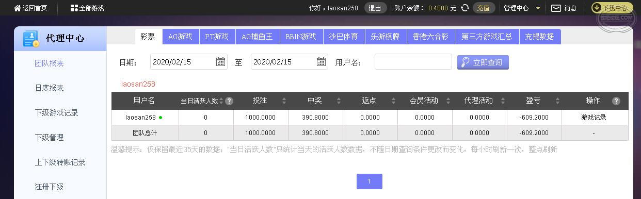Sort table by 会员活动 column arrows

448,101
